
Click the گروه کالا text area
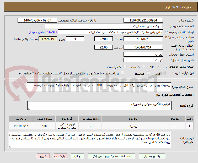click(99, 106)
